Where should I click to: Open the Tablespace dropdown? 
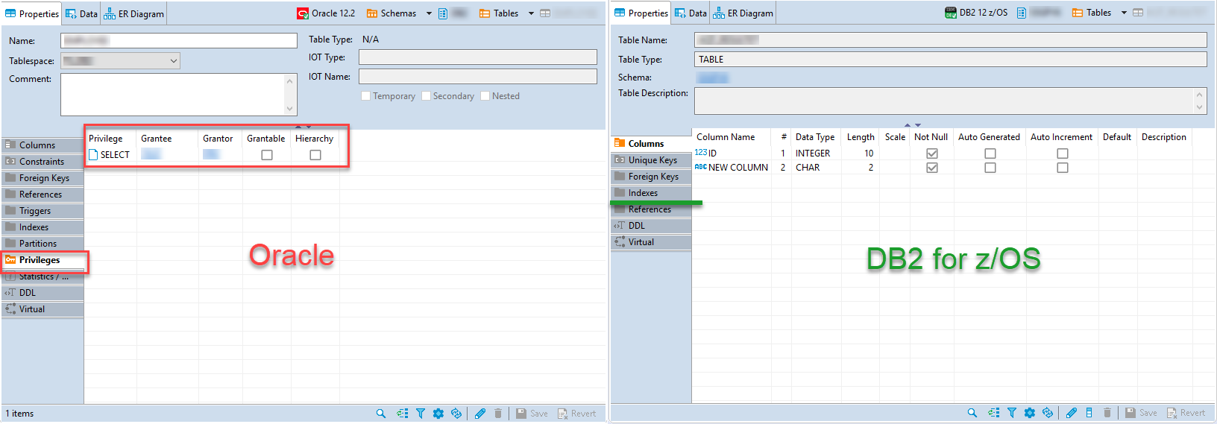click(120, 61)
